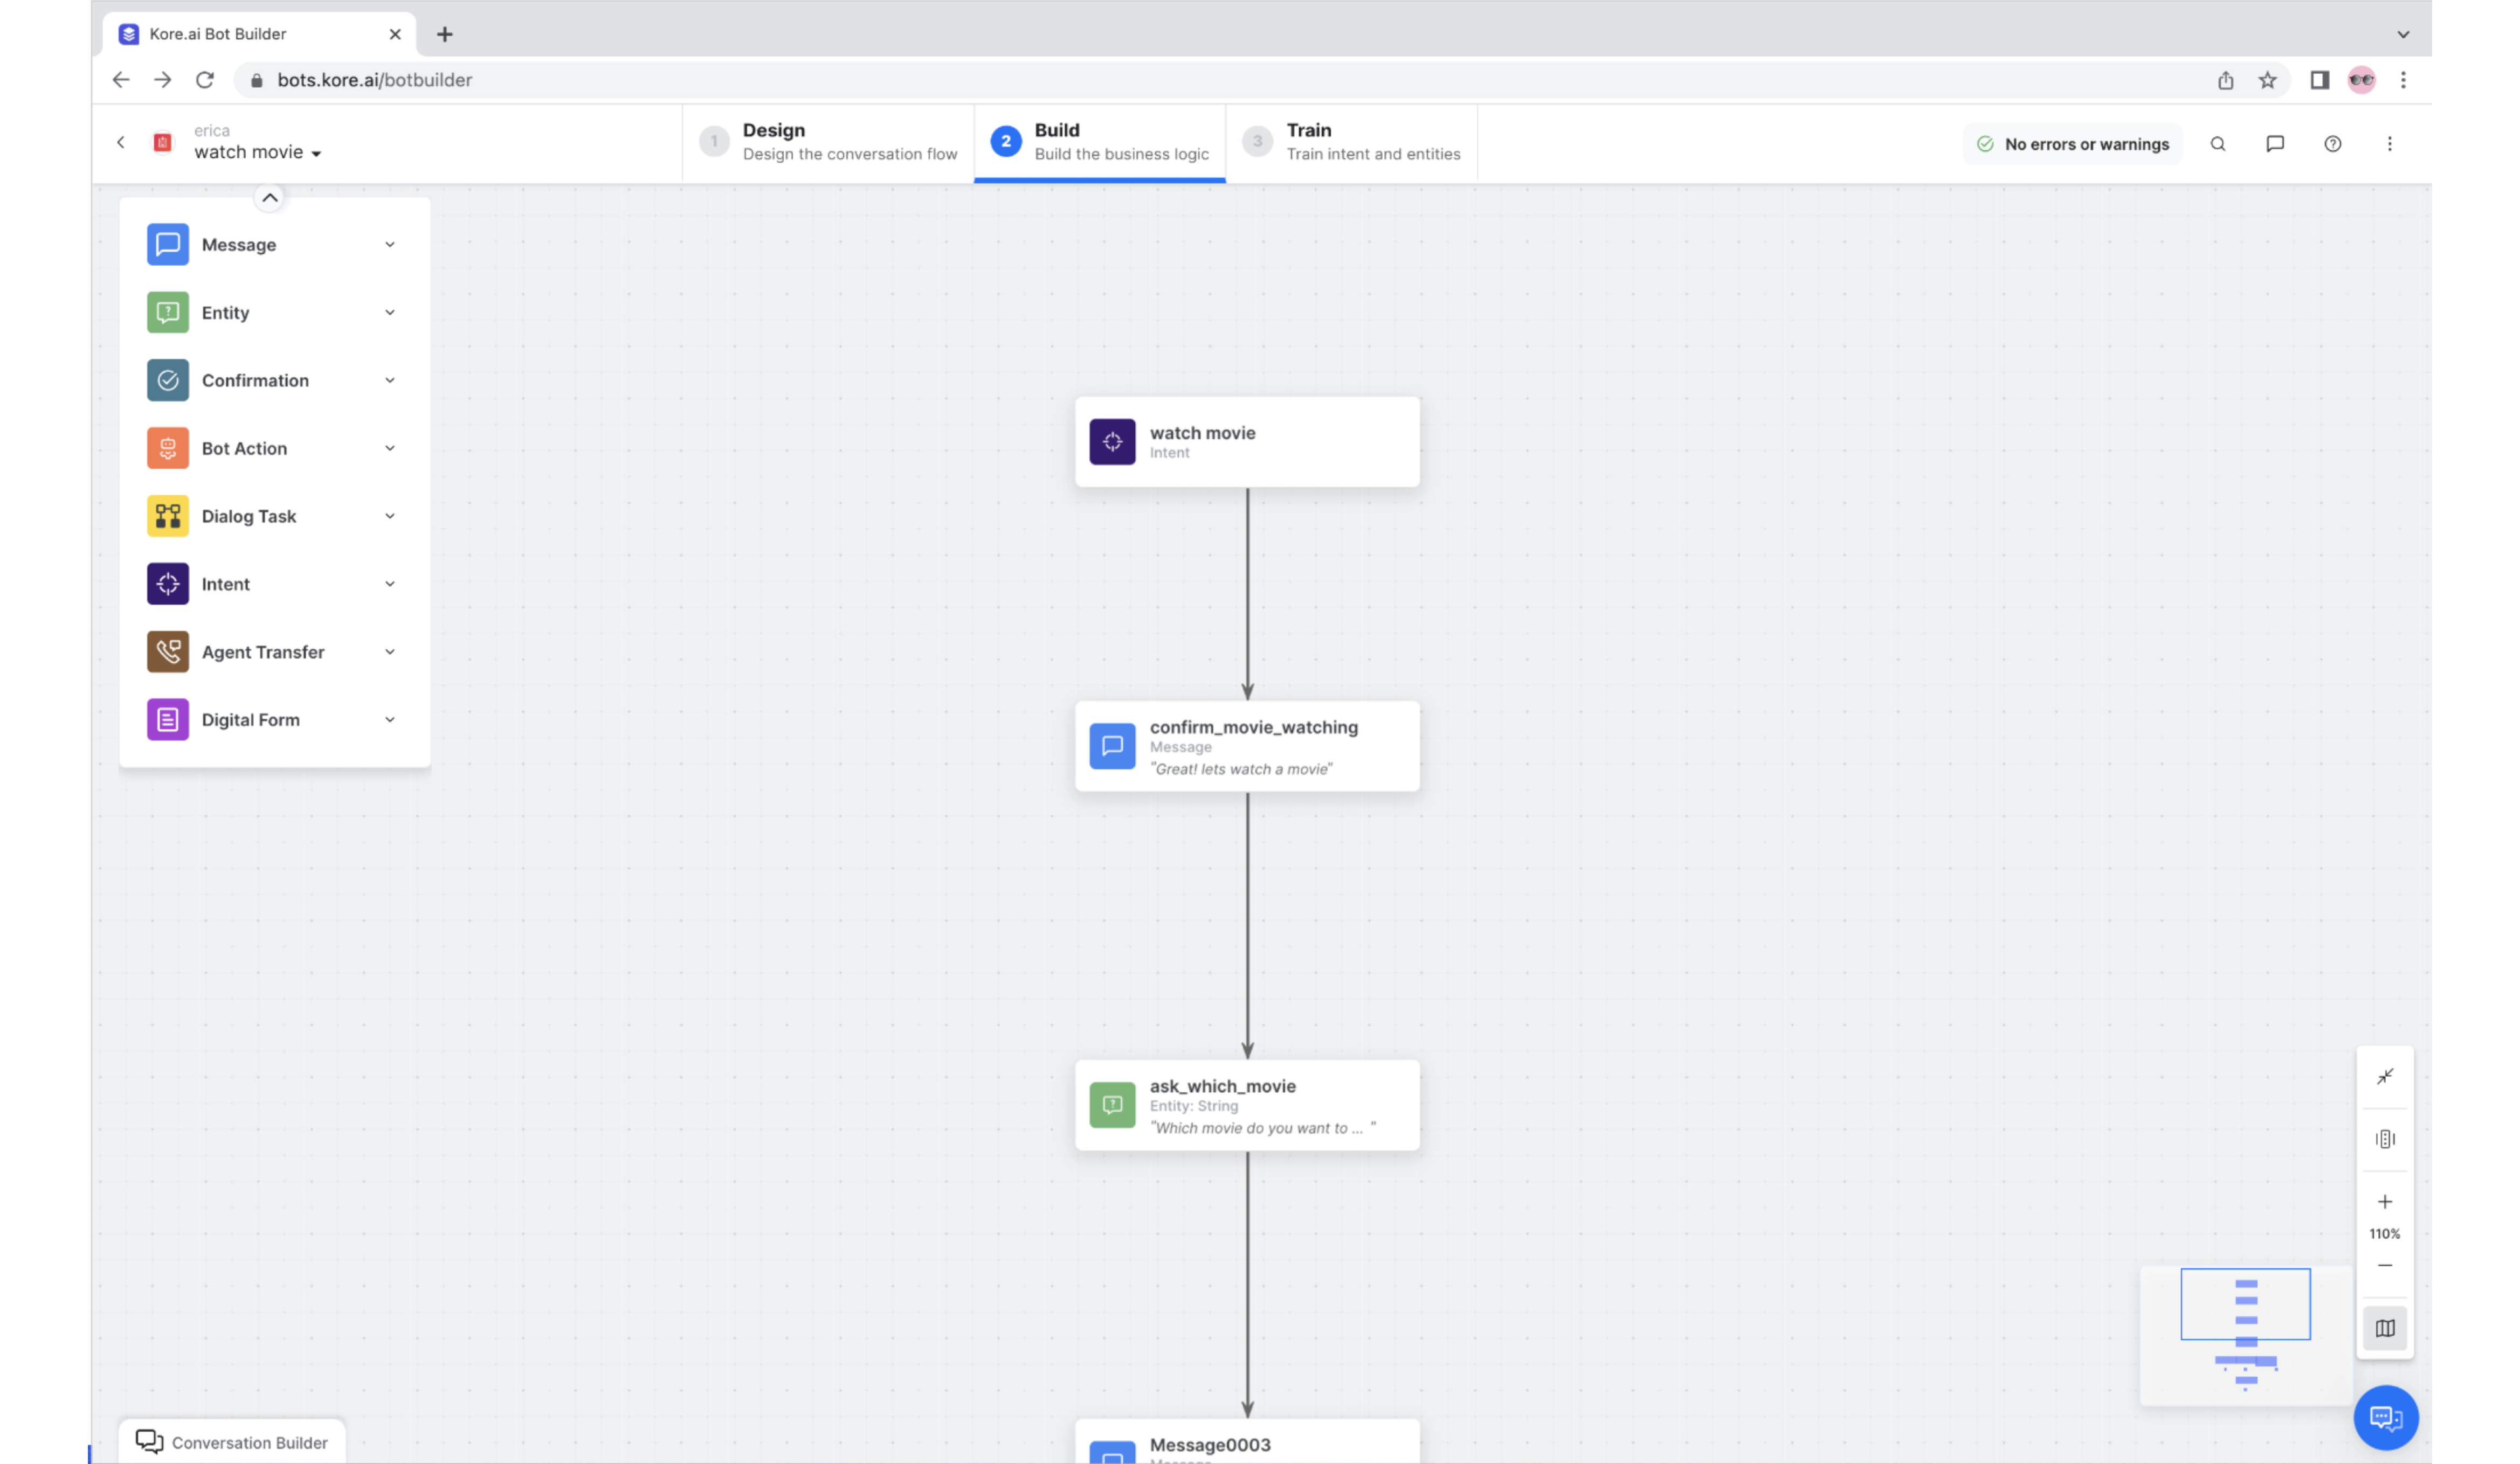Select the watch movie Intent node
The width and height of the screenshot is (2520, 1464).
click(x=1247, y=442)
